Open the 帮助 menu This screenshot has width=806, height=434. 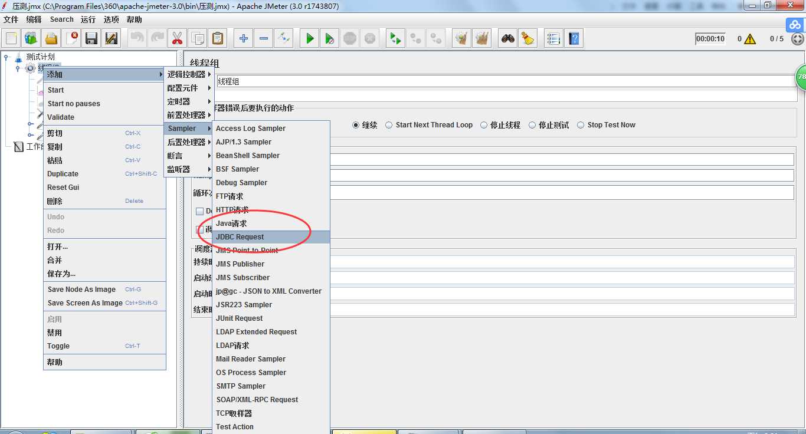(x=134, y=19)
